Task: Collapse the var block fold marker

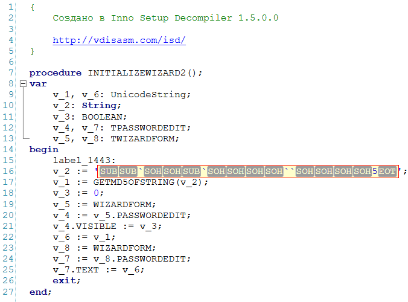Action: tap(23, 83)
